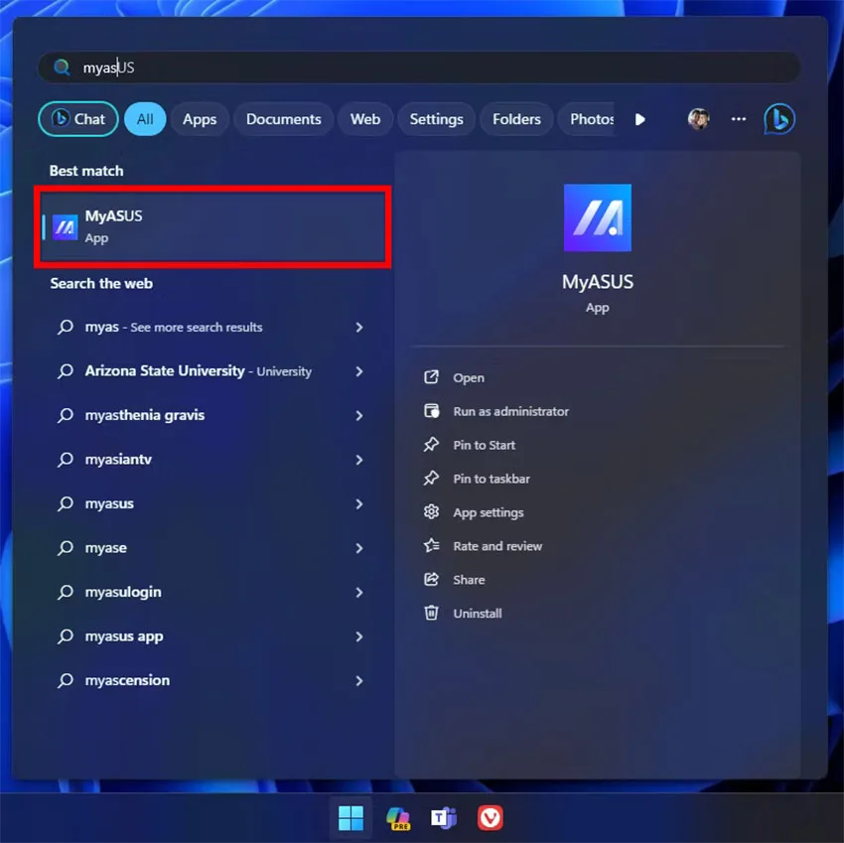Click the MyASUS app icon in Best match
Screen dimensions: 844x843
[66, 226]
